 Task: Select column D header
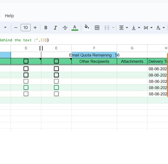coord(26,48)
